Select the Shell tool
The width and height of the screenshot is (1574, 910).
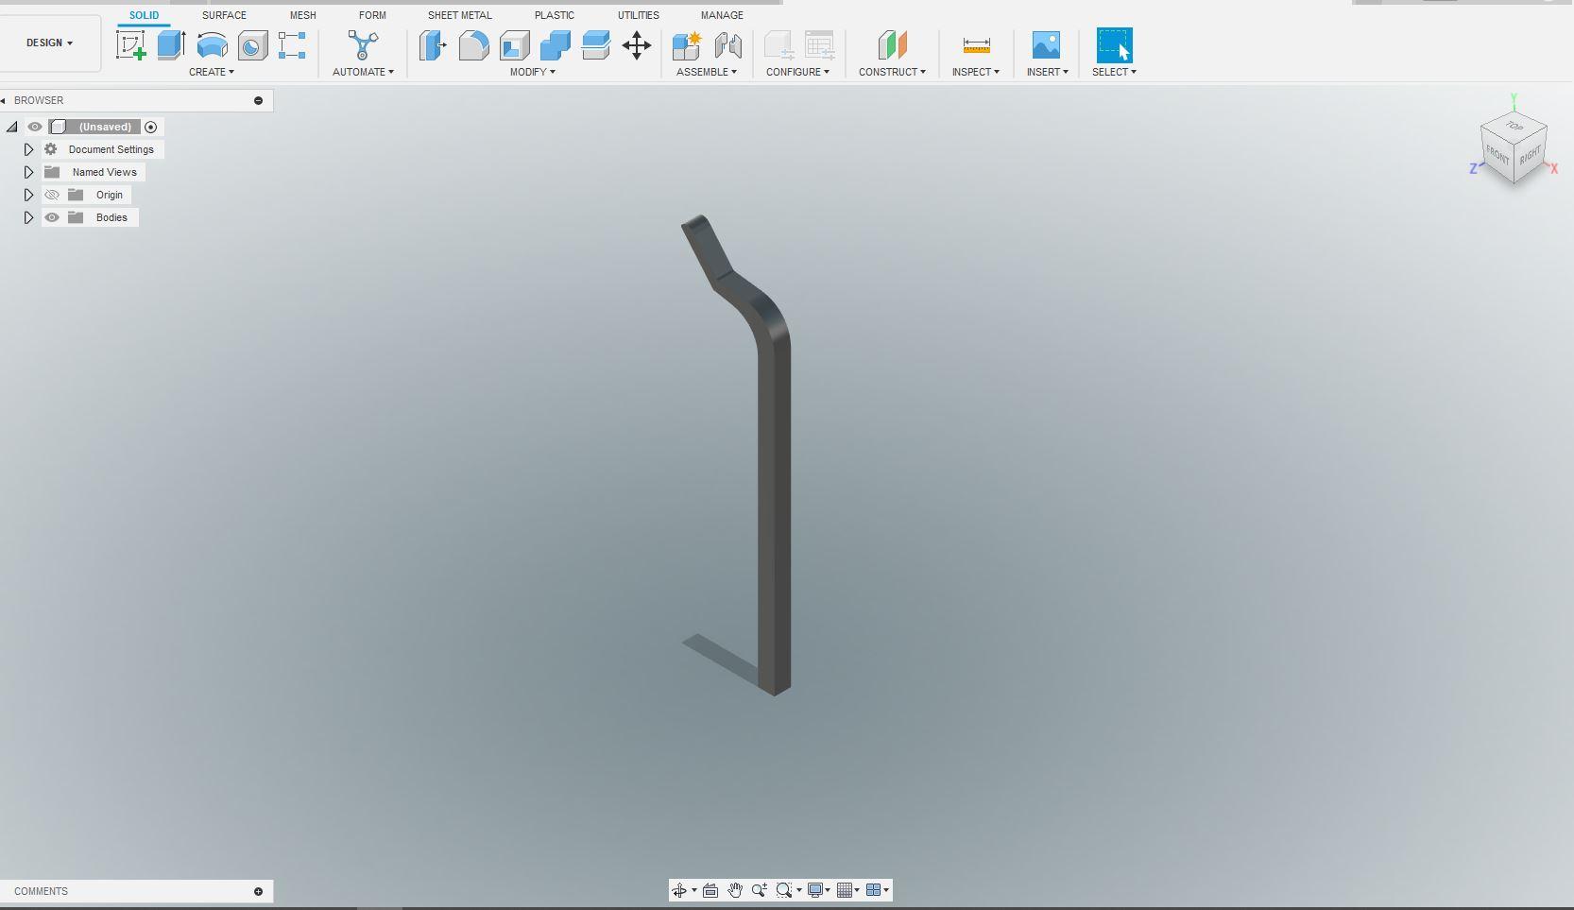(514, 45)
